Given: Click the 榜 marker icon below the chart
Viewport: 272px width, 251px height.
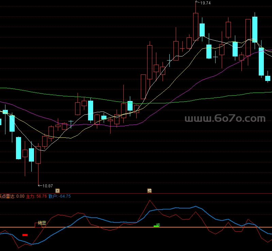Looking at the screenshot, I should 149,190.
